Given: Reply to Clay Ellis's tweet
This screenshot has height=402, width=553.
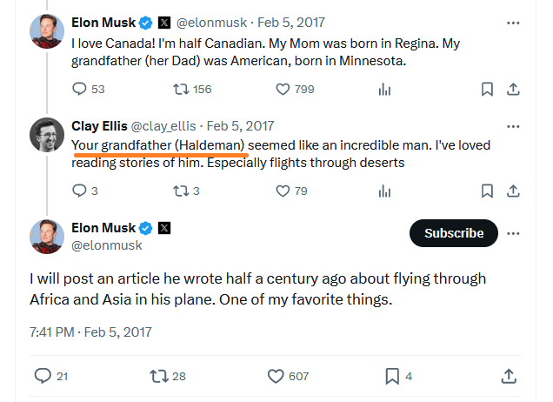Looking at the screenshot, I should [80, 191].
